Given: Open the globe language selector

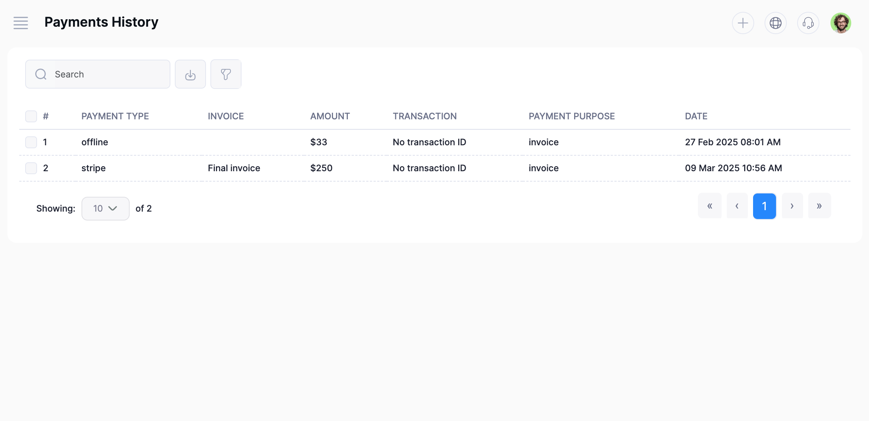Looking at the screenshot, I should pos(775,23).
